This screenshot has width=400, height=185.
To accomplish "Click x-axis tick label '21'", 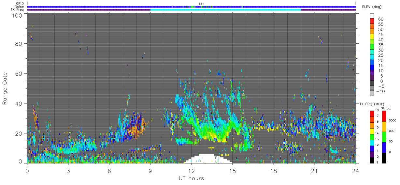I will [x=314, y=170].
